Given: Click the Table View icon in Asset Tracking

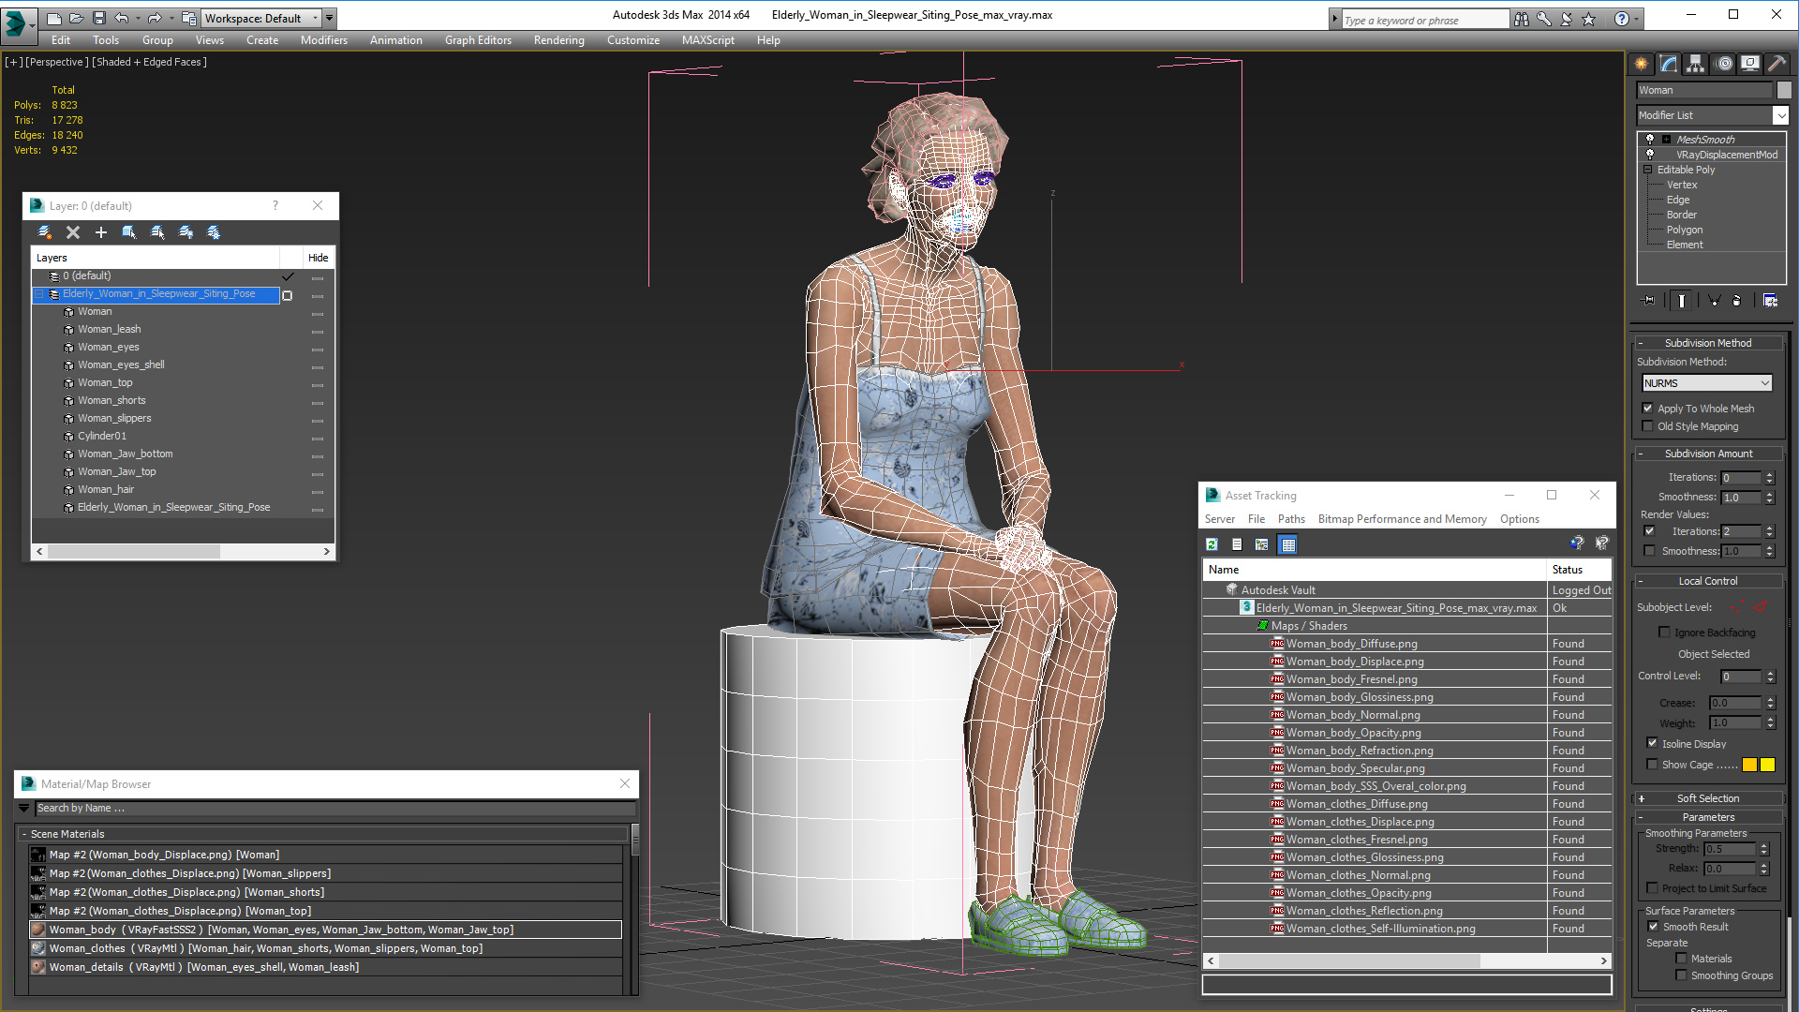Looking at the screenshot, I should tap(1288, 544).
